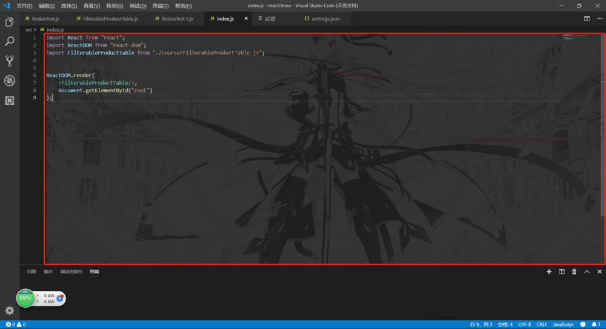Screen dimensions: 606x329
Task: Open the Source Control view
Action: 10,61
